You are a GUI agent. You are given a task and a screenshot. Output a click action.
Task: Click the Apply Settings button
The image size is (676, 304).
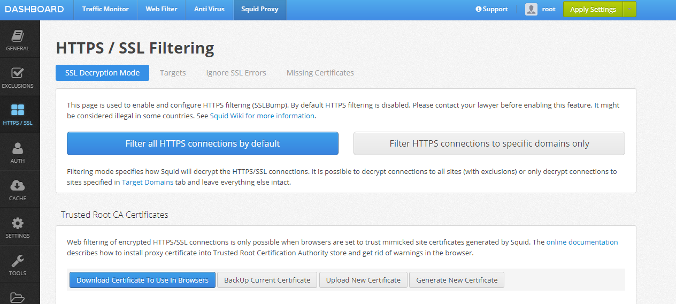coord(593,9)
